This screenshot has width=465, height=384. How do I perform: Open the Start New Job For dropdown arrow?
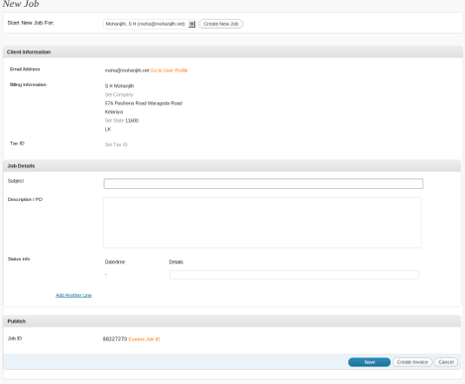[x=192, y=24]
